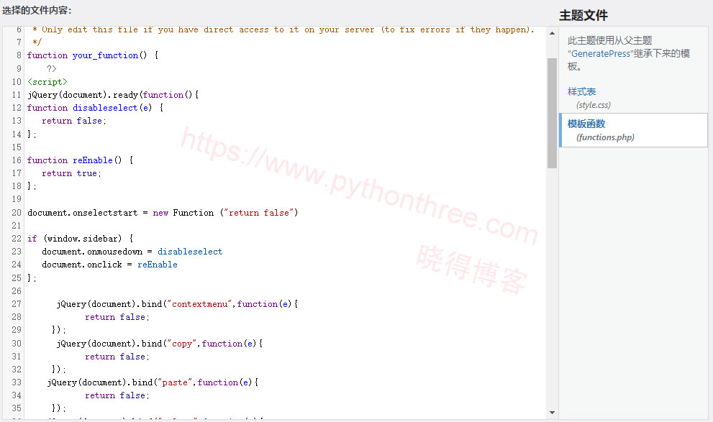This screenshot has width=713, height=422.
Task: Click 'return false;' on line 13
Action: click(x=73, y=121)
